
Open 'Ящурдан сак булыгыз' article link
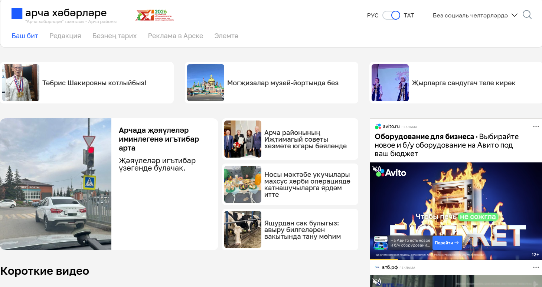click(303, 230)
